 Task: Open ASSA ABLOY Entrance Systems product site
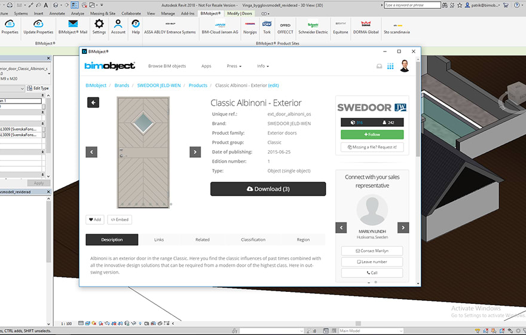click(x=170, y=28)
